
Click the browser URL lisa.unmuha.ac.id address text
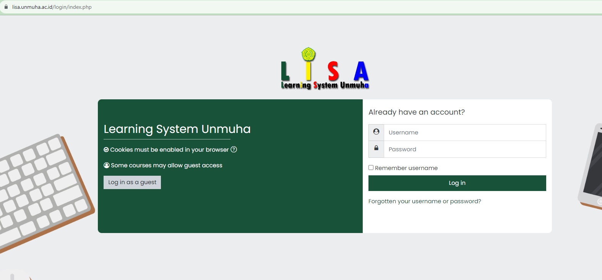pyautogui.click(x=52, y=7)
